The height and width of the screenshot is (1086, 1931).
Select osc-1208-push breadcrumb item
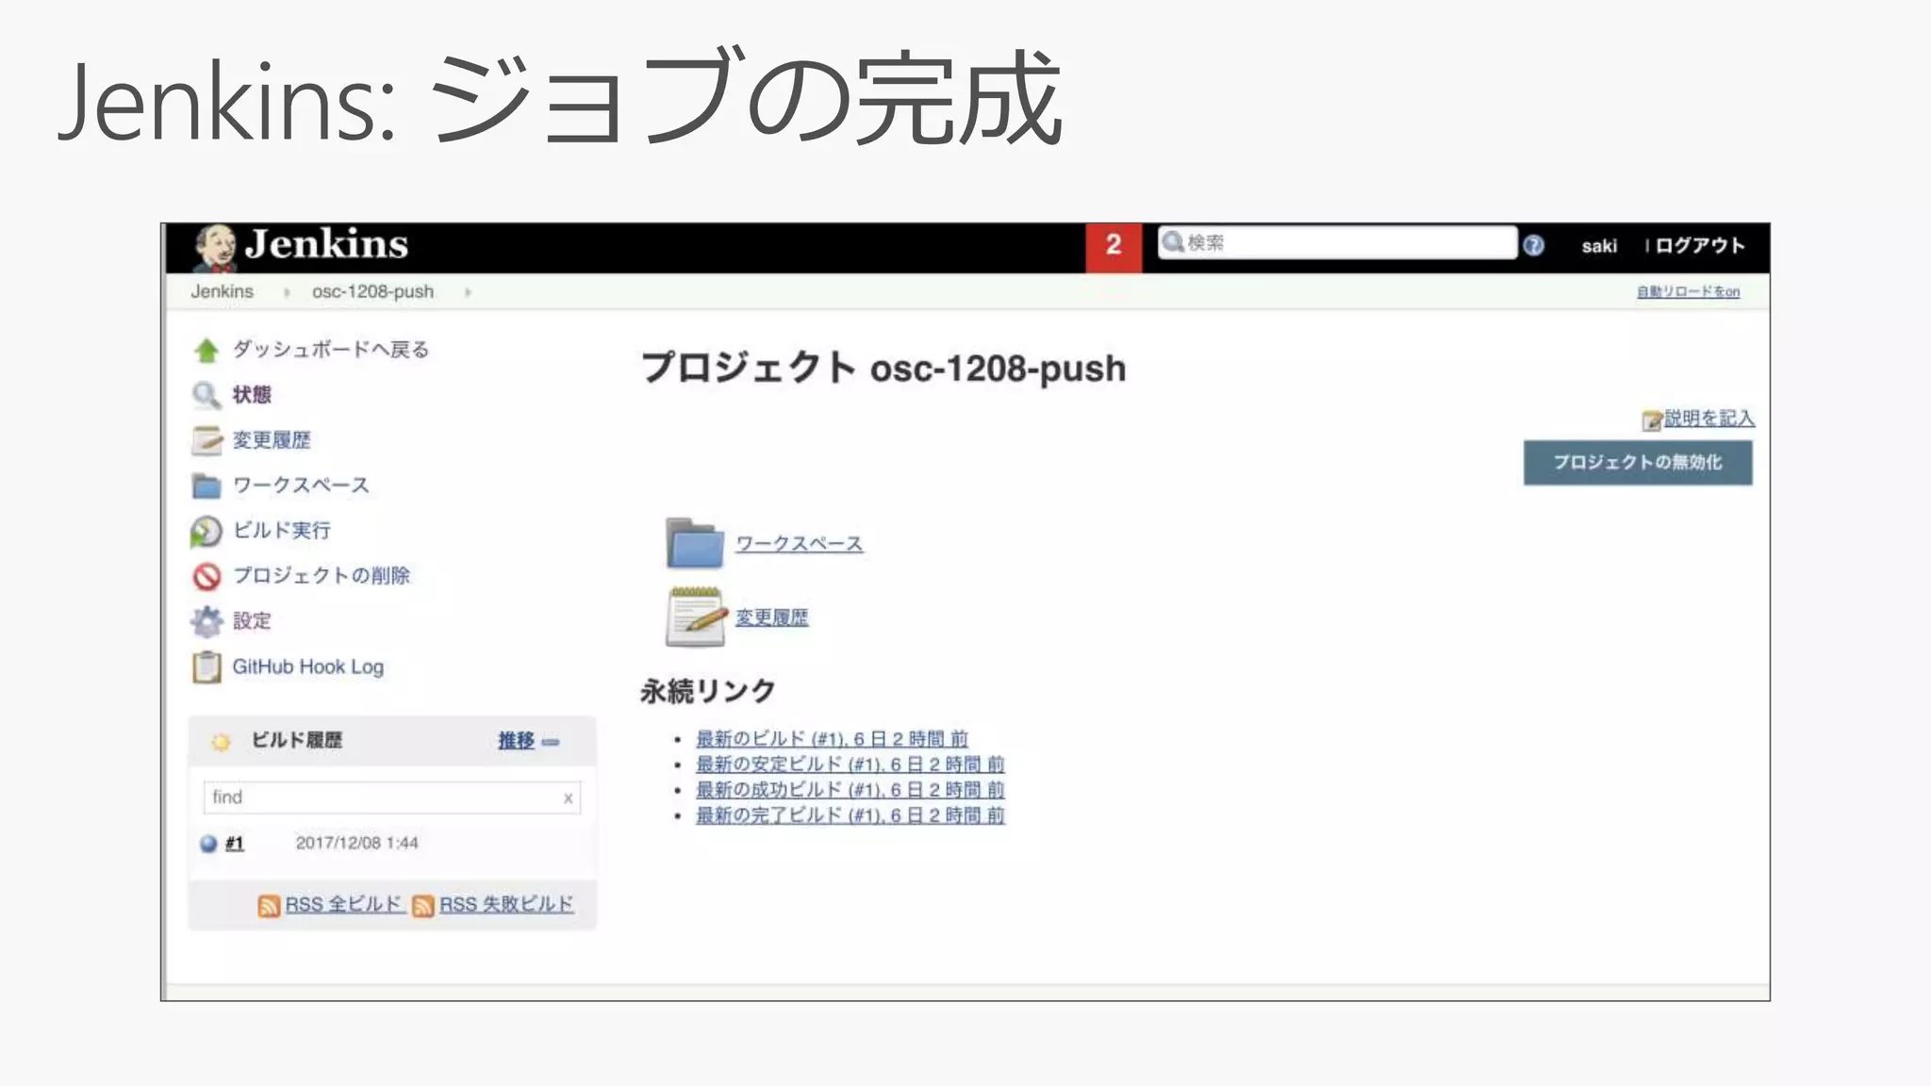click(372, 291)
